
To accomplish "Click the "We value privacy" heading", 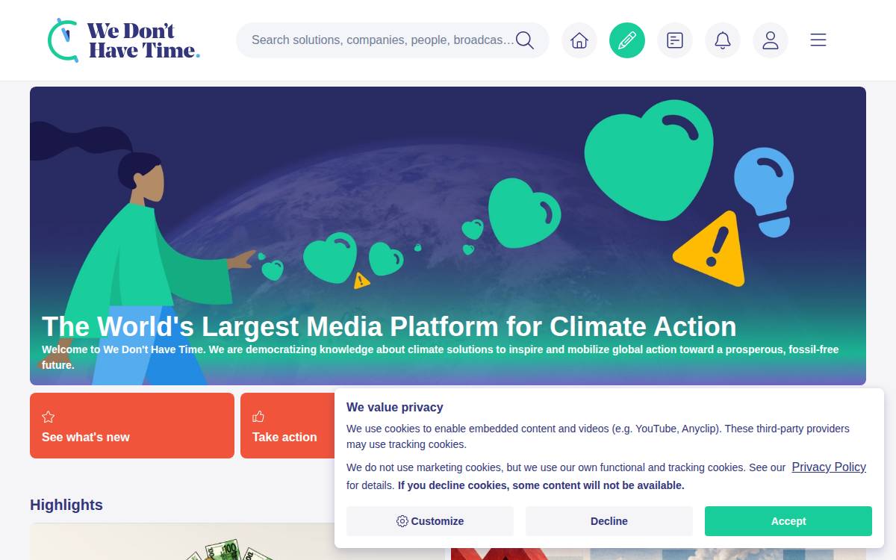I will click(x=395, y=408).
